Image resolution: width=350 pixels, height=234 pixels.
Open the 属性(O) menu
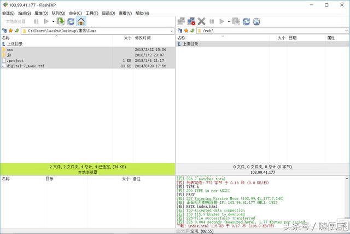pyautogui.click(x=41, y=13)
